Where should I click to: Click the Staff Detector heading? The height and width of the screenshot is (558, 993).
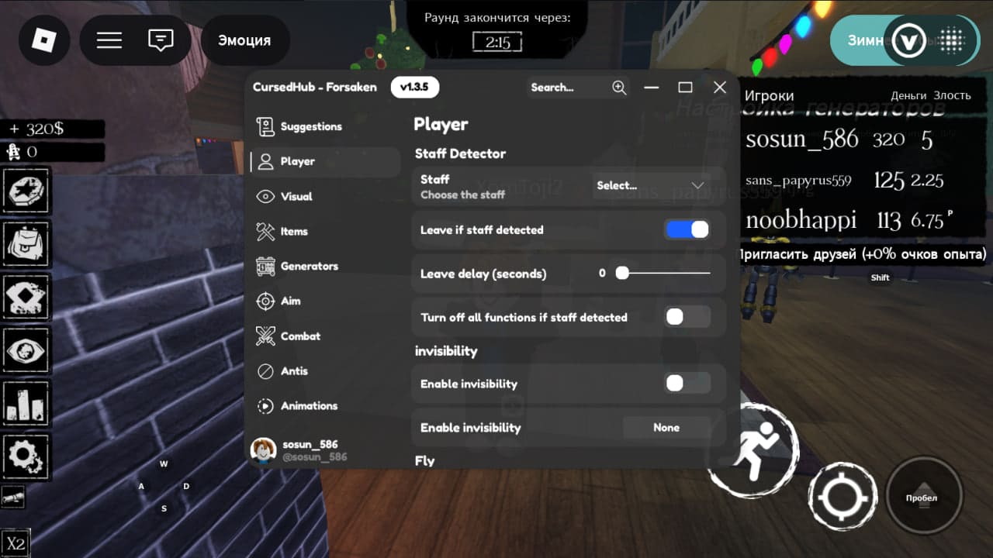[x=460, y=153]
